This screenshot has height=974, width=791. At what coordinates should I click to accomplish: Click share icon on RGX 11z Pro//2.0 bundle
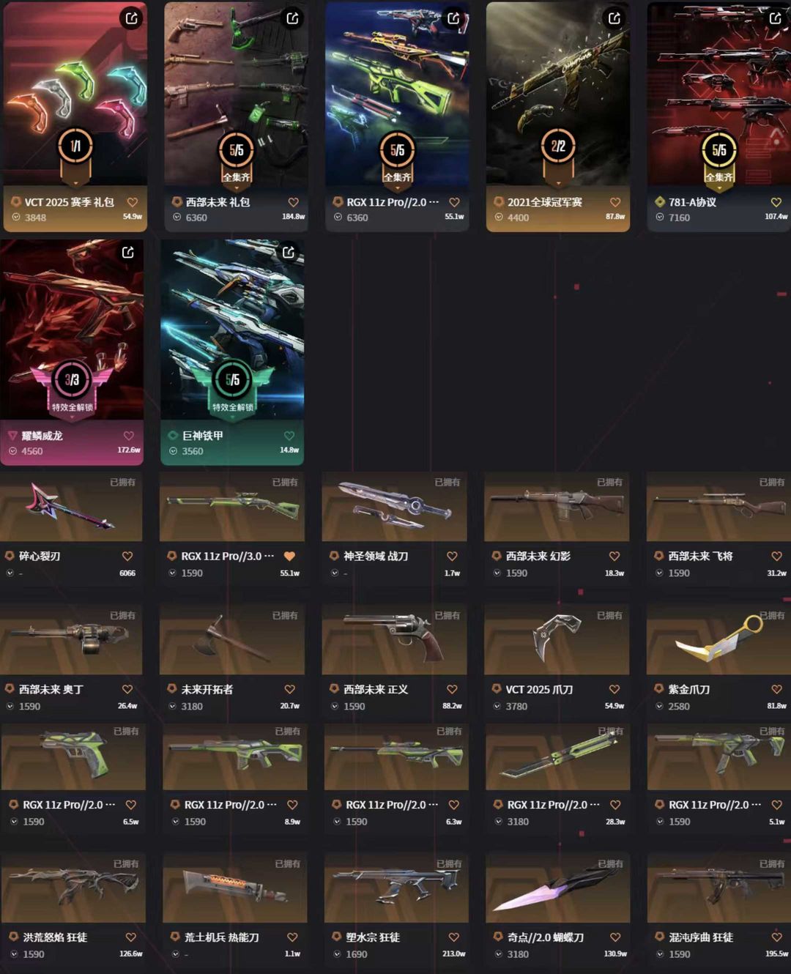pos(453,18)
